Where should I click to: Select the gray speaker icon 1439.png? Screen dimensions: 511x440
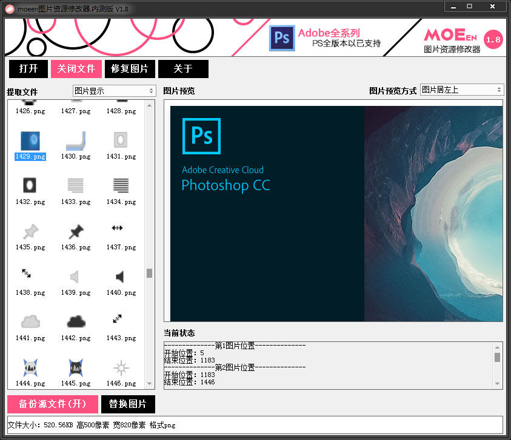tap(75, 277)
